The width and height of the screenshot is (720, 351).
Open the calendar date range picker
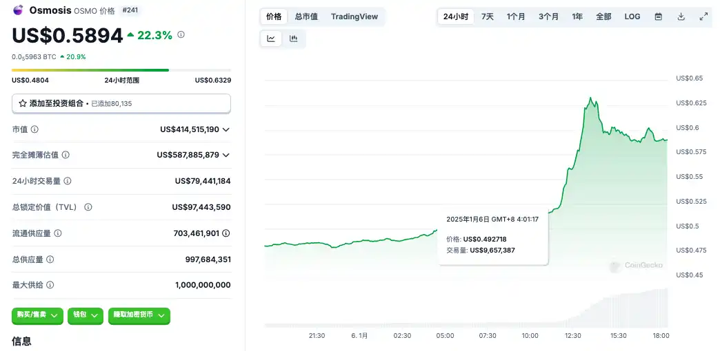[x=658, y=17]
